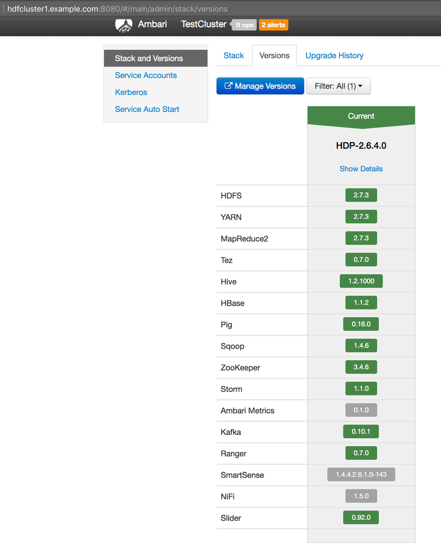The width and height of the screenshot is (441, 557).
Task: Click the Ambari Metrics row label
Action: (248, 411)
